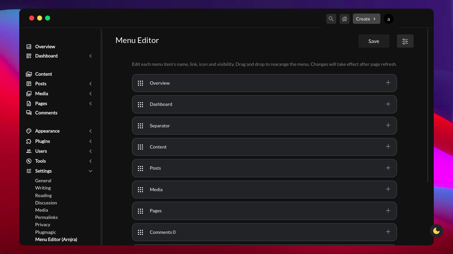Expand the Pages menu item with plus
453x254 pixels.
[388, 211]
